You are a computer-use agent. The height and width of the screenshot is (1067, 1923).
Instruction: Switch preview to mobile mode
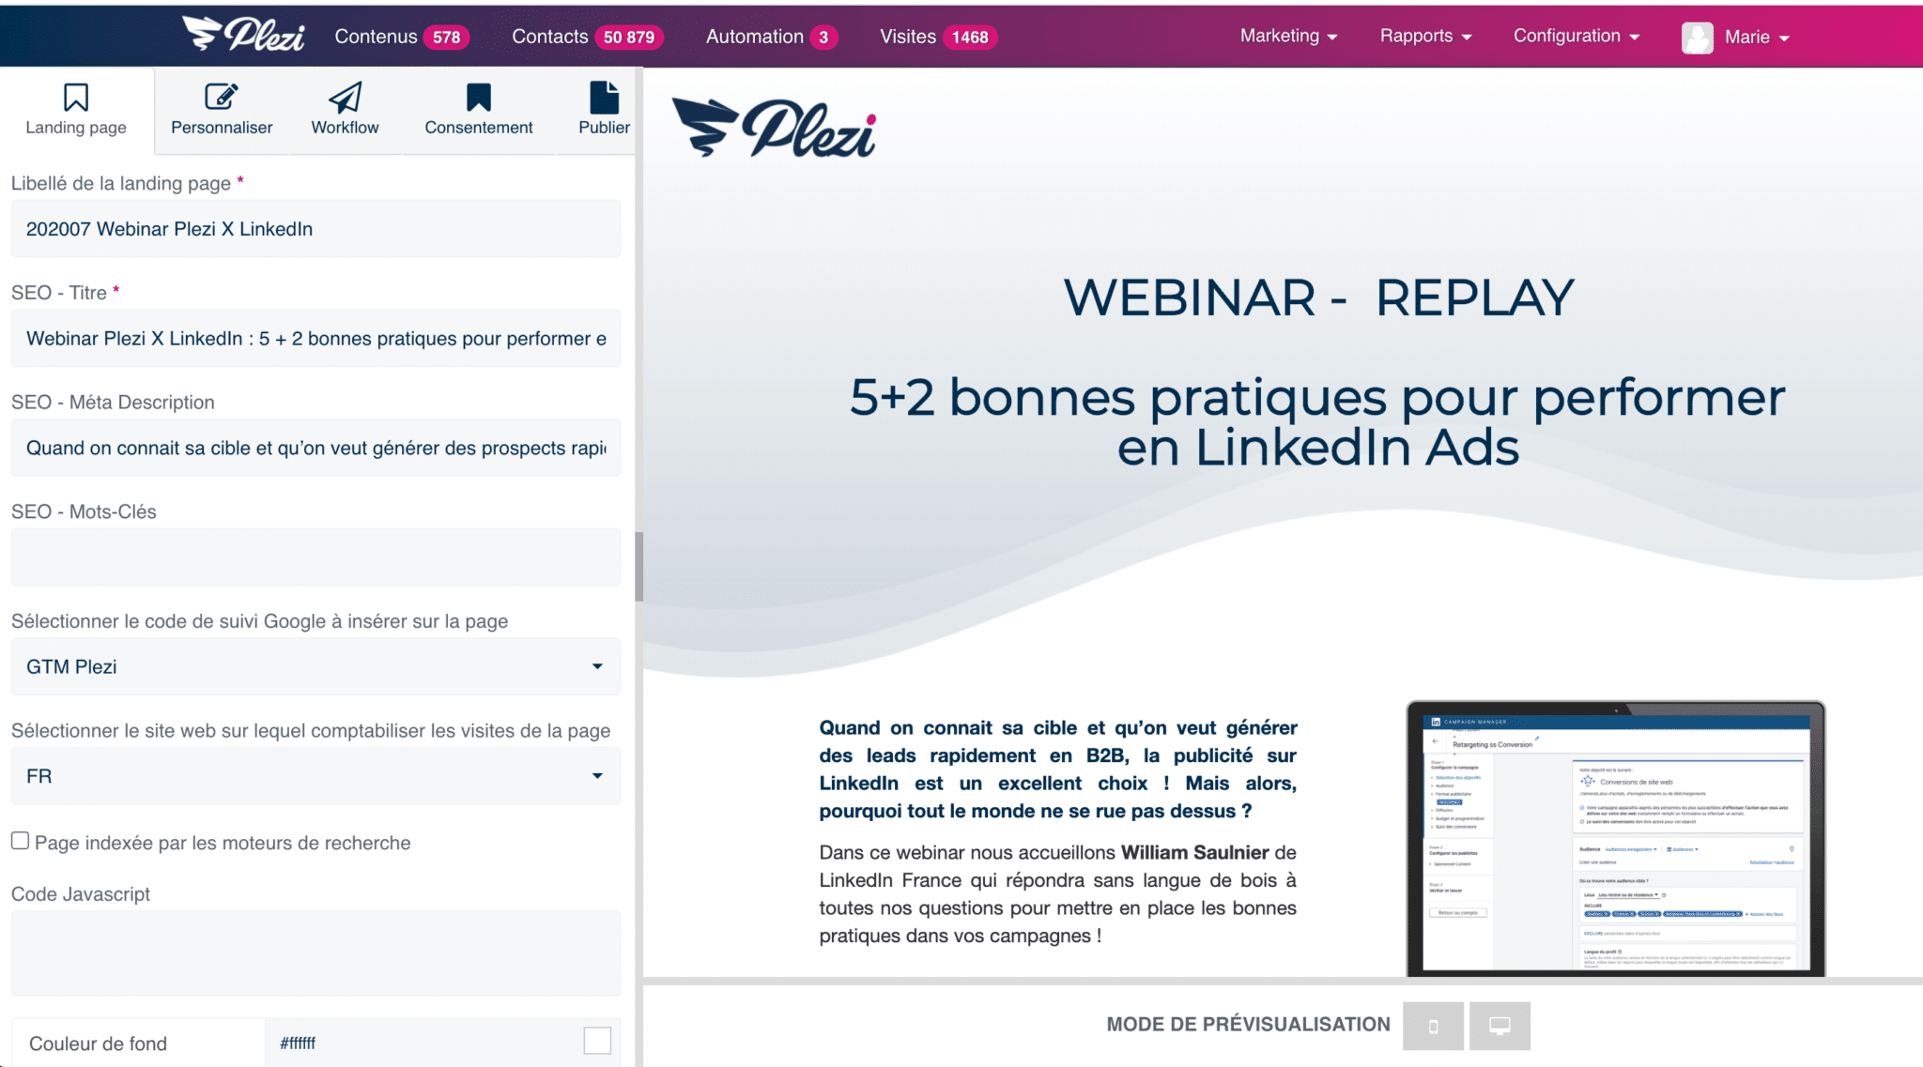(1433, 1026)
